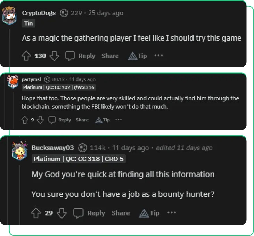Image resolution: width=254 pixels, height=236 pixels.
Task: Reply to the Bucksaway03 comment
Action: (x=89, y=213)
